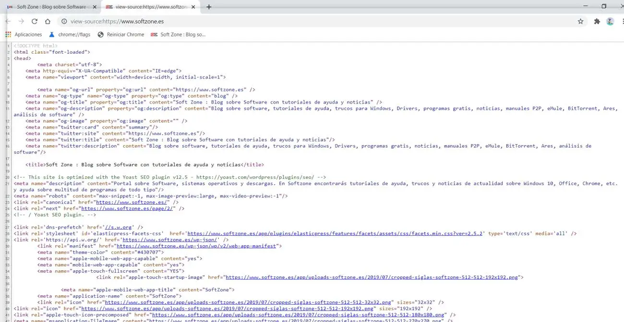Click the <head> tag line
Viewport: 624px width, 322px height.
23,58
